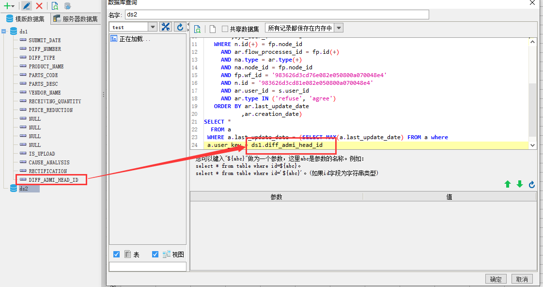Click the SQL editor scroll down arrow
This screenshot has height=287, width=543.
point(532,145)
